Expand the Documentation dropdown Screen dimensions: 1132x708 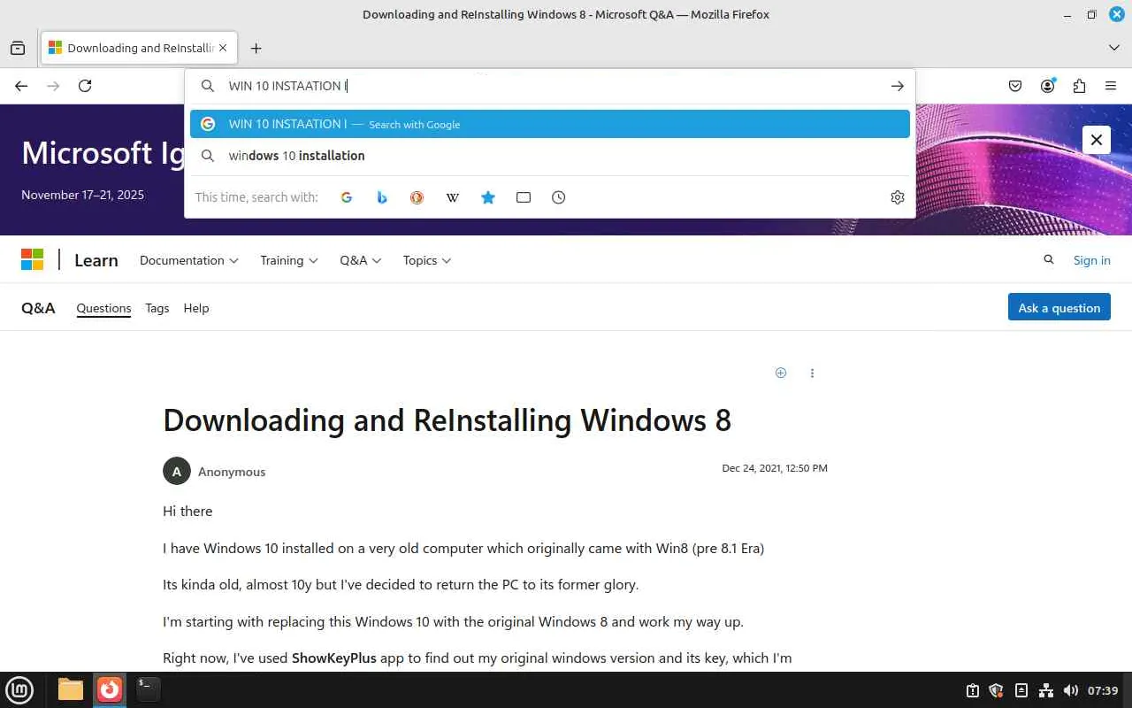tap(189, 260)
